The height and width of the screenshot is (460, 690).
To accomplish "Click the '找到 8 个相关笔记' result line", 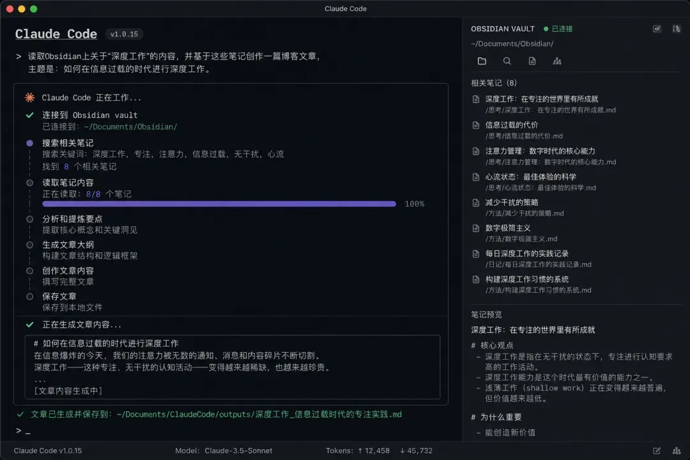I will (79, 166).
